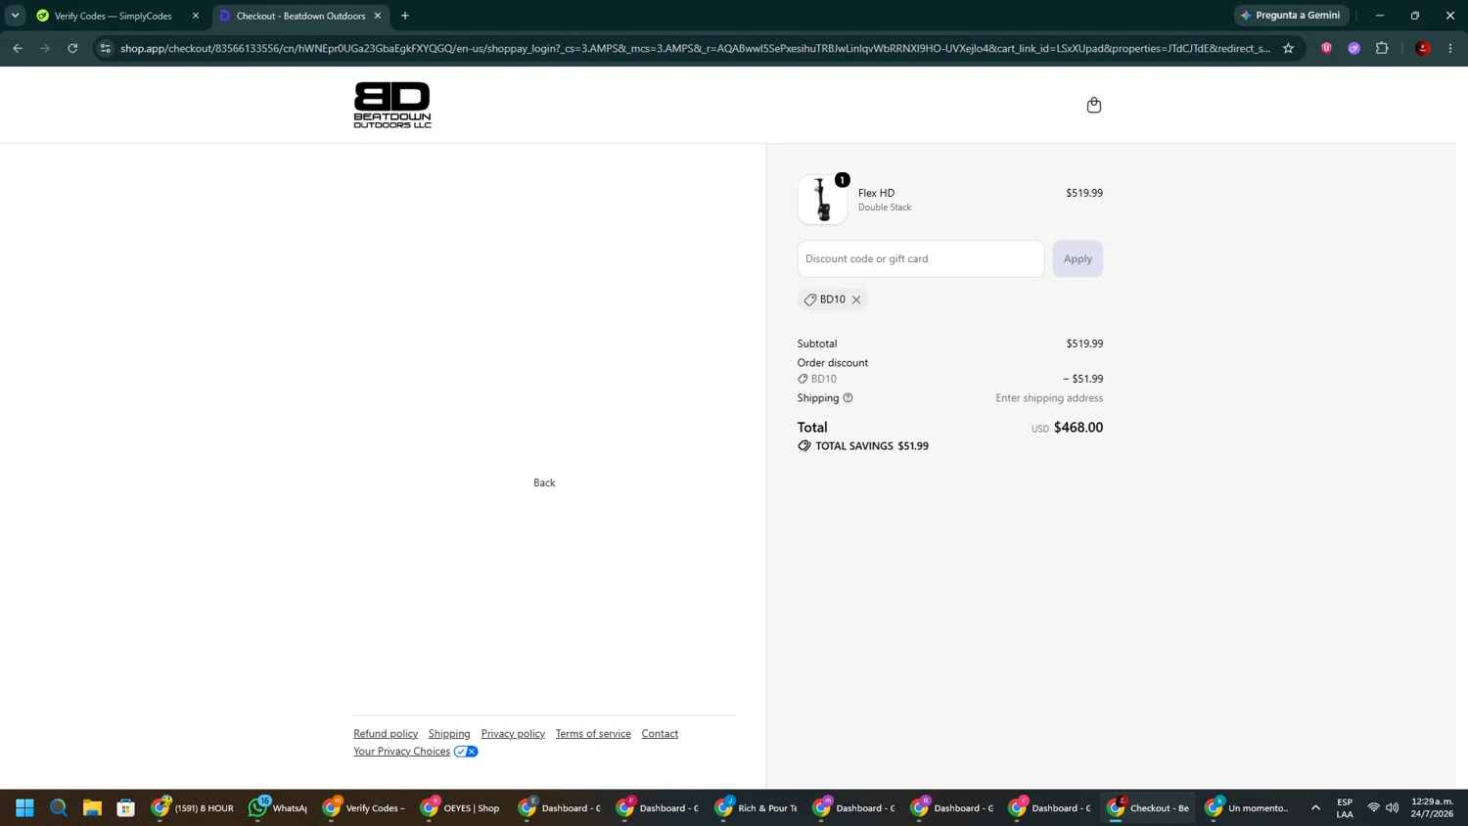
Task: Go back to the previous page
Action: [18, 48]
